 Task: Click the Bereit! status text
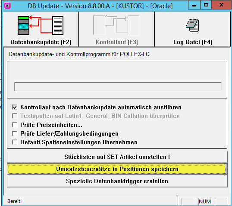[x=15, y=201]
